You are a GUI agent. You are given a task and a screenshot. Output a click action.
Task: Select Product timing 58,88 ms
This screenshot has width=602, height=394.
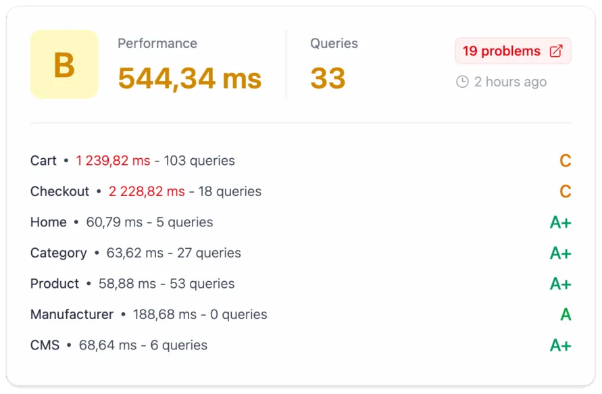[x=127, y=283]
